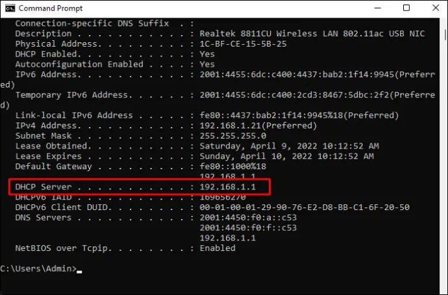Click the DHCPv6 Client DUID value
This screenshot has height=295, width=448.
click(305, 207)
